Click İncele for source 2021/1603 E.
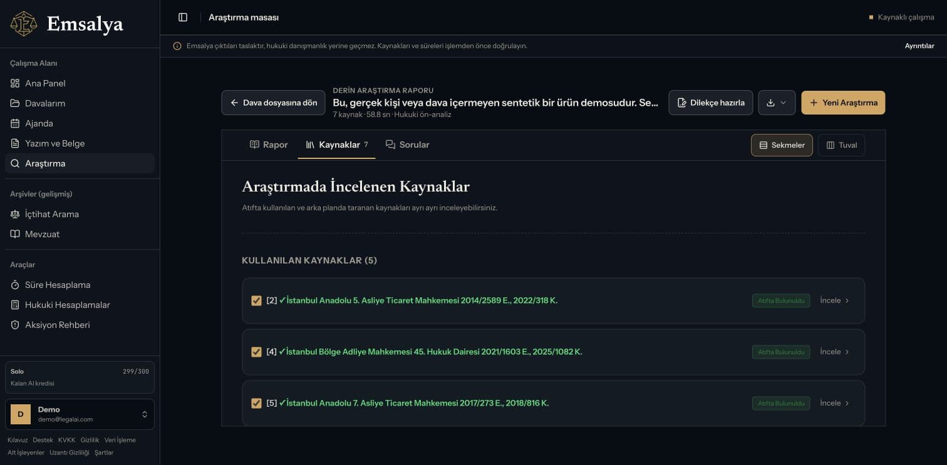The width and height of the screenshot is (947, 465). pyautogui.click(x=835, y=352)
